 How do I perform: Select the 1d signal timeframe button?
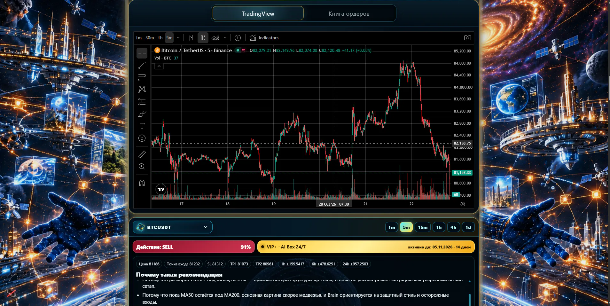click(468, 227)
